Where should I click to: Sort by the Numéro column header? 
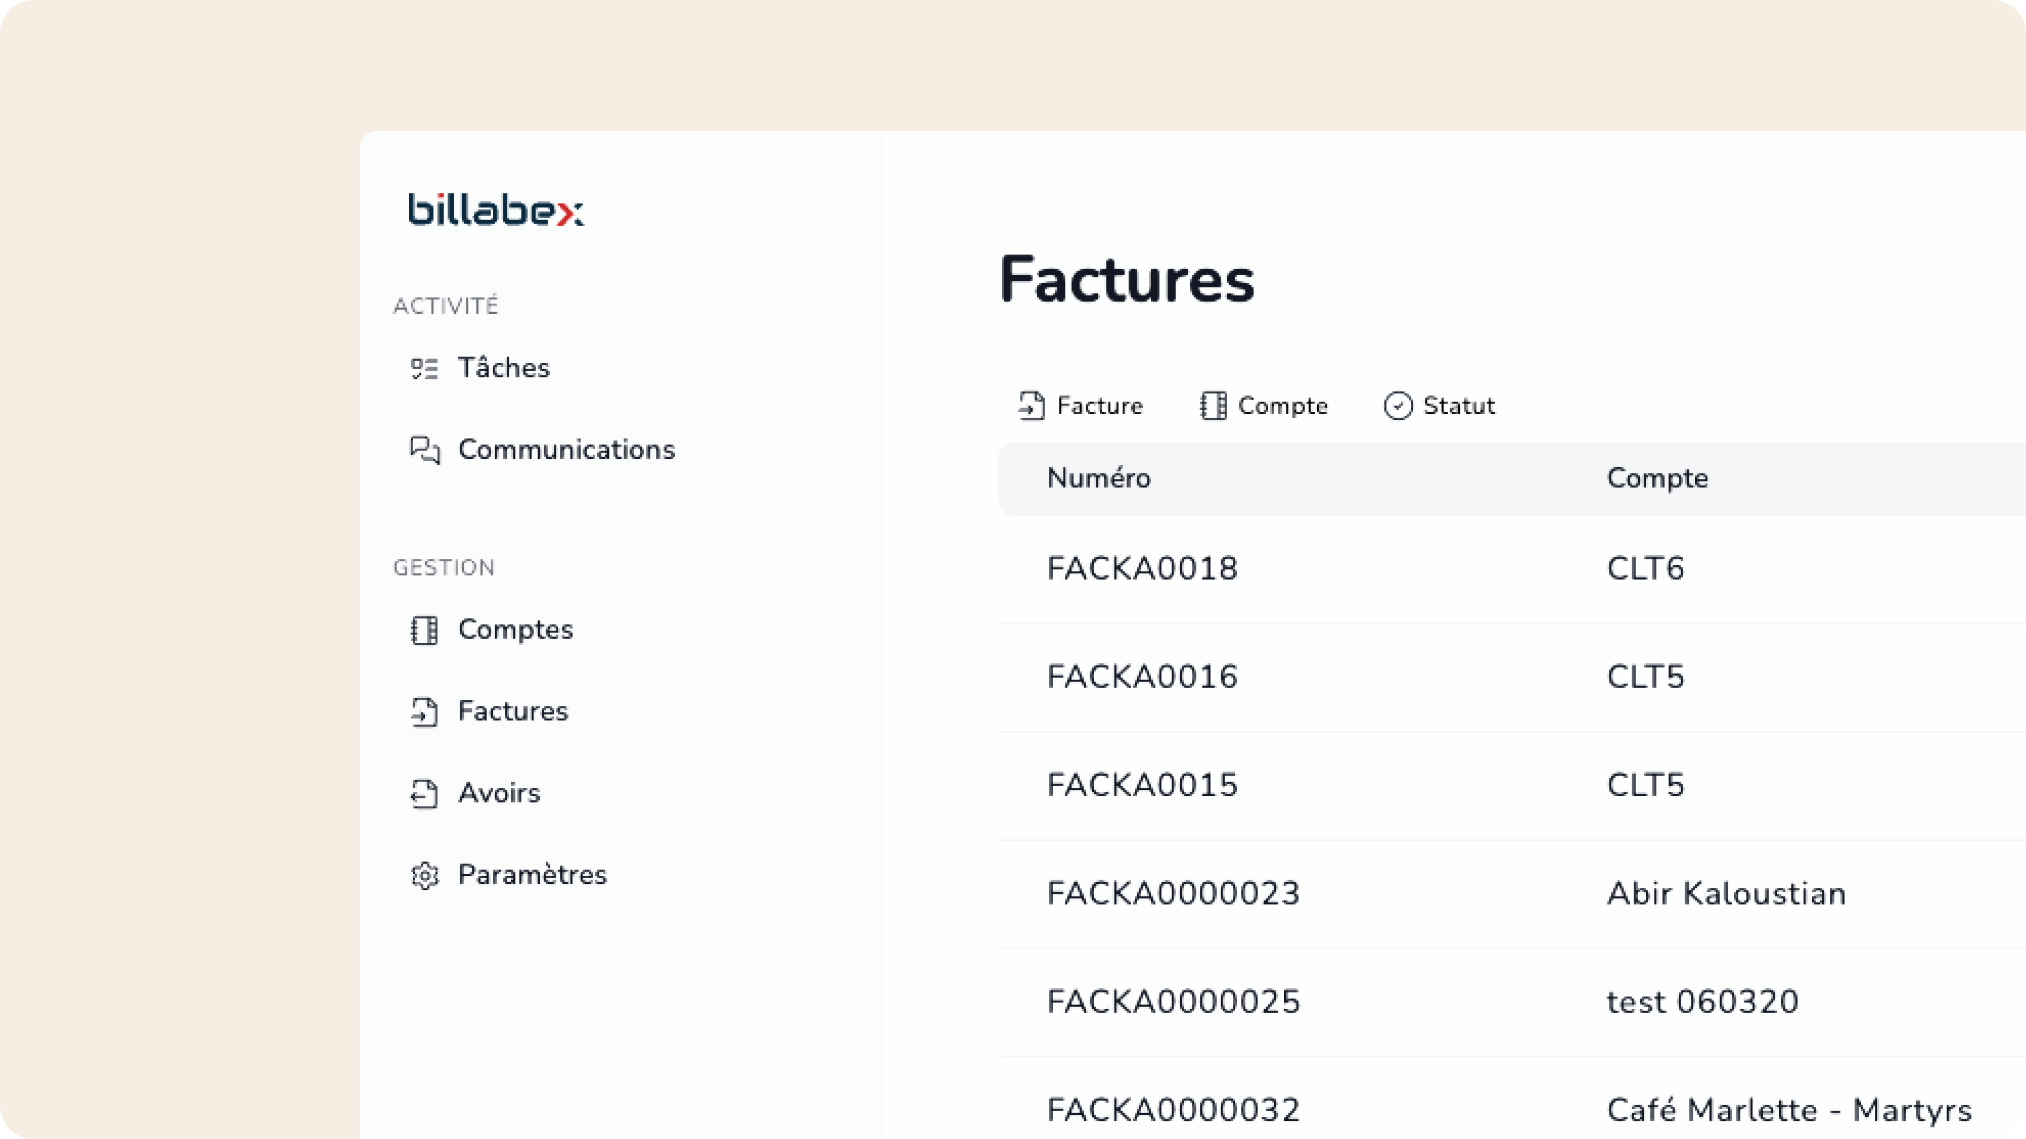tap(1100, 478)
